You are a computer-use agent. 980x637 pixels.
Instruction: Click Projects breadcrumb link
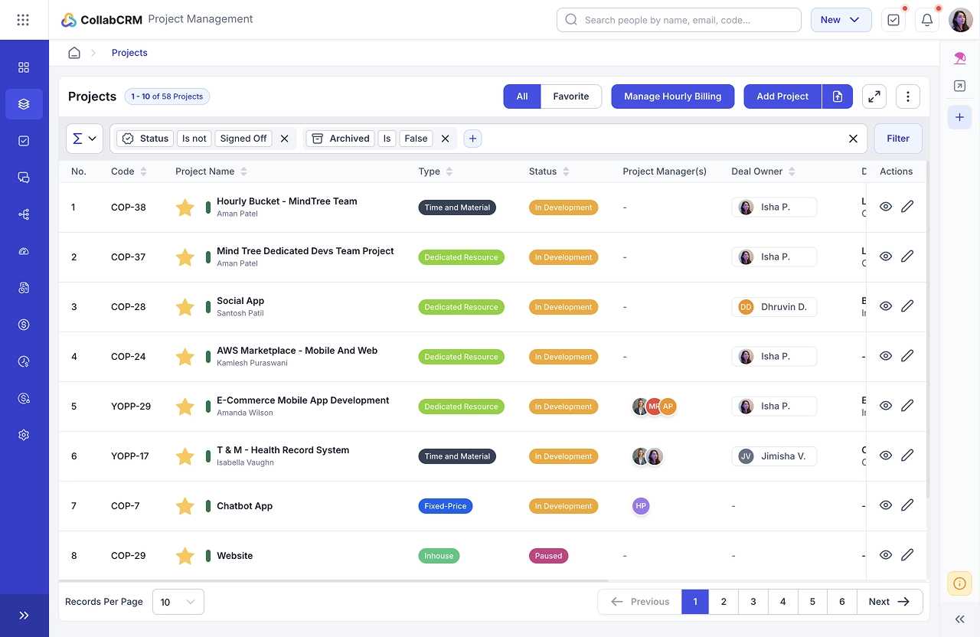[129, 53]
